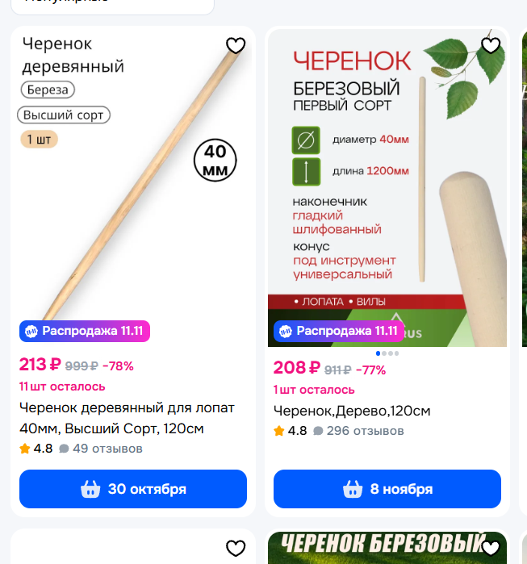
Task: Open the Распродажа 11.11 badge on second product
Action: pos(339,331)
